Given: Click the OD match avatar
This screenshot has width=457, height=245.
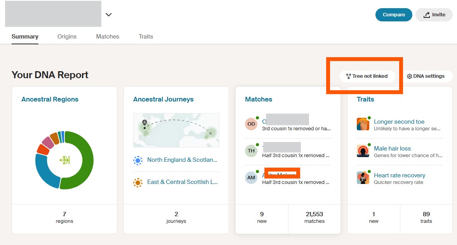Looking at the screenshot, I should (251, 124).
